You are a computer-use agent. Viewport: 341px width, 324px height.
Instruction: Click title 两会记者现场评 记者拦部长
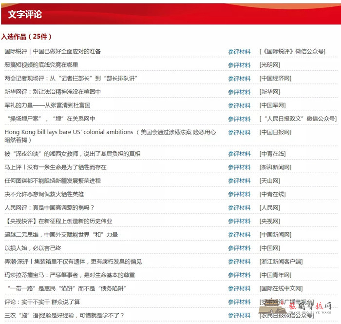point(71,78)
